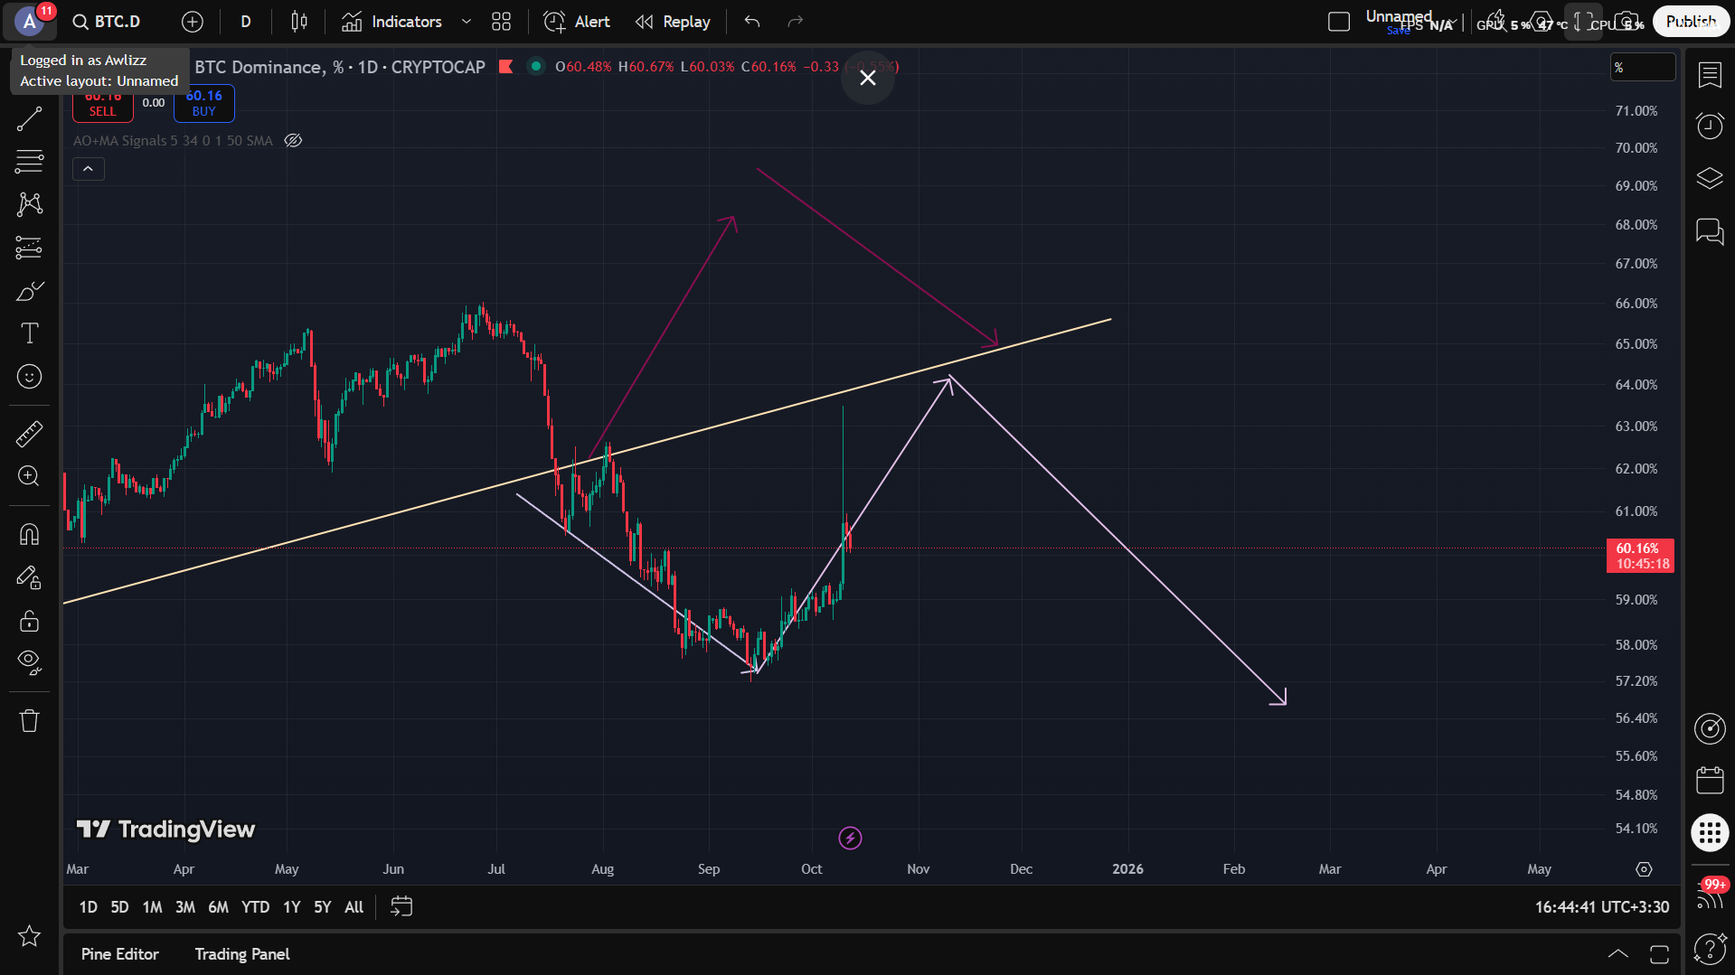Choose the Text annotation tool
1735x975 pixels.
[x=29, y=333]
